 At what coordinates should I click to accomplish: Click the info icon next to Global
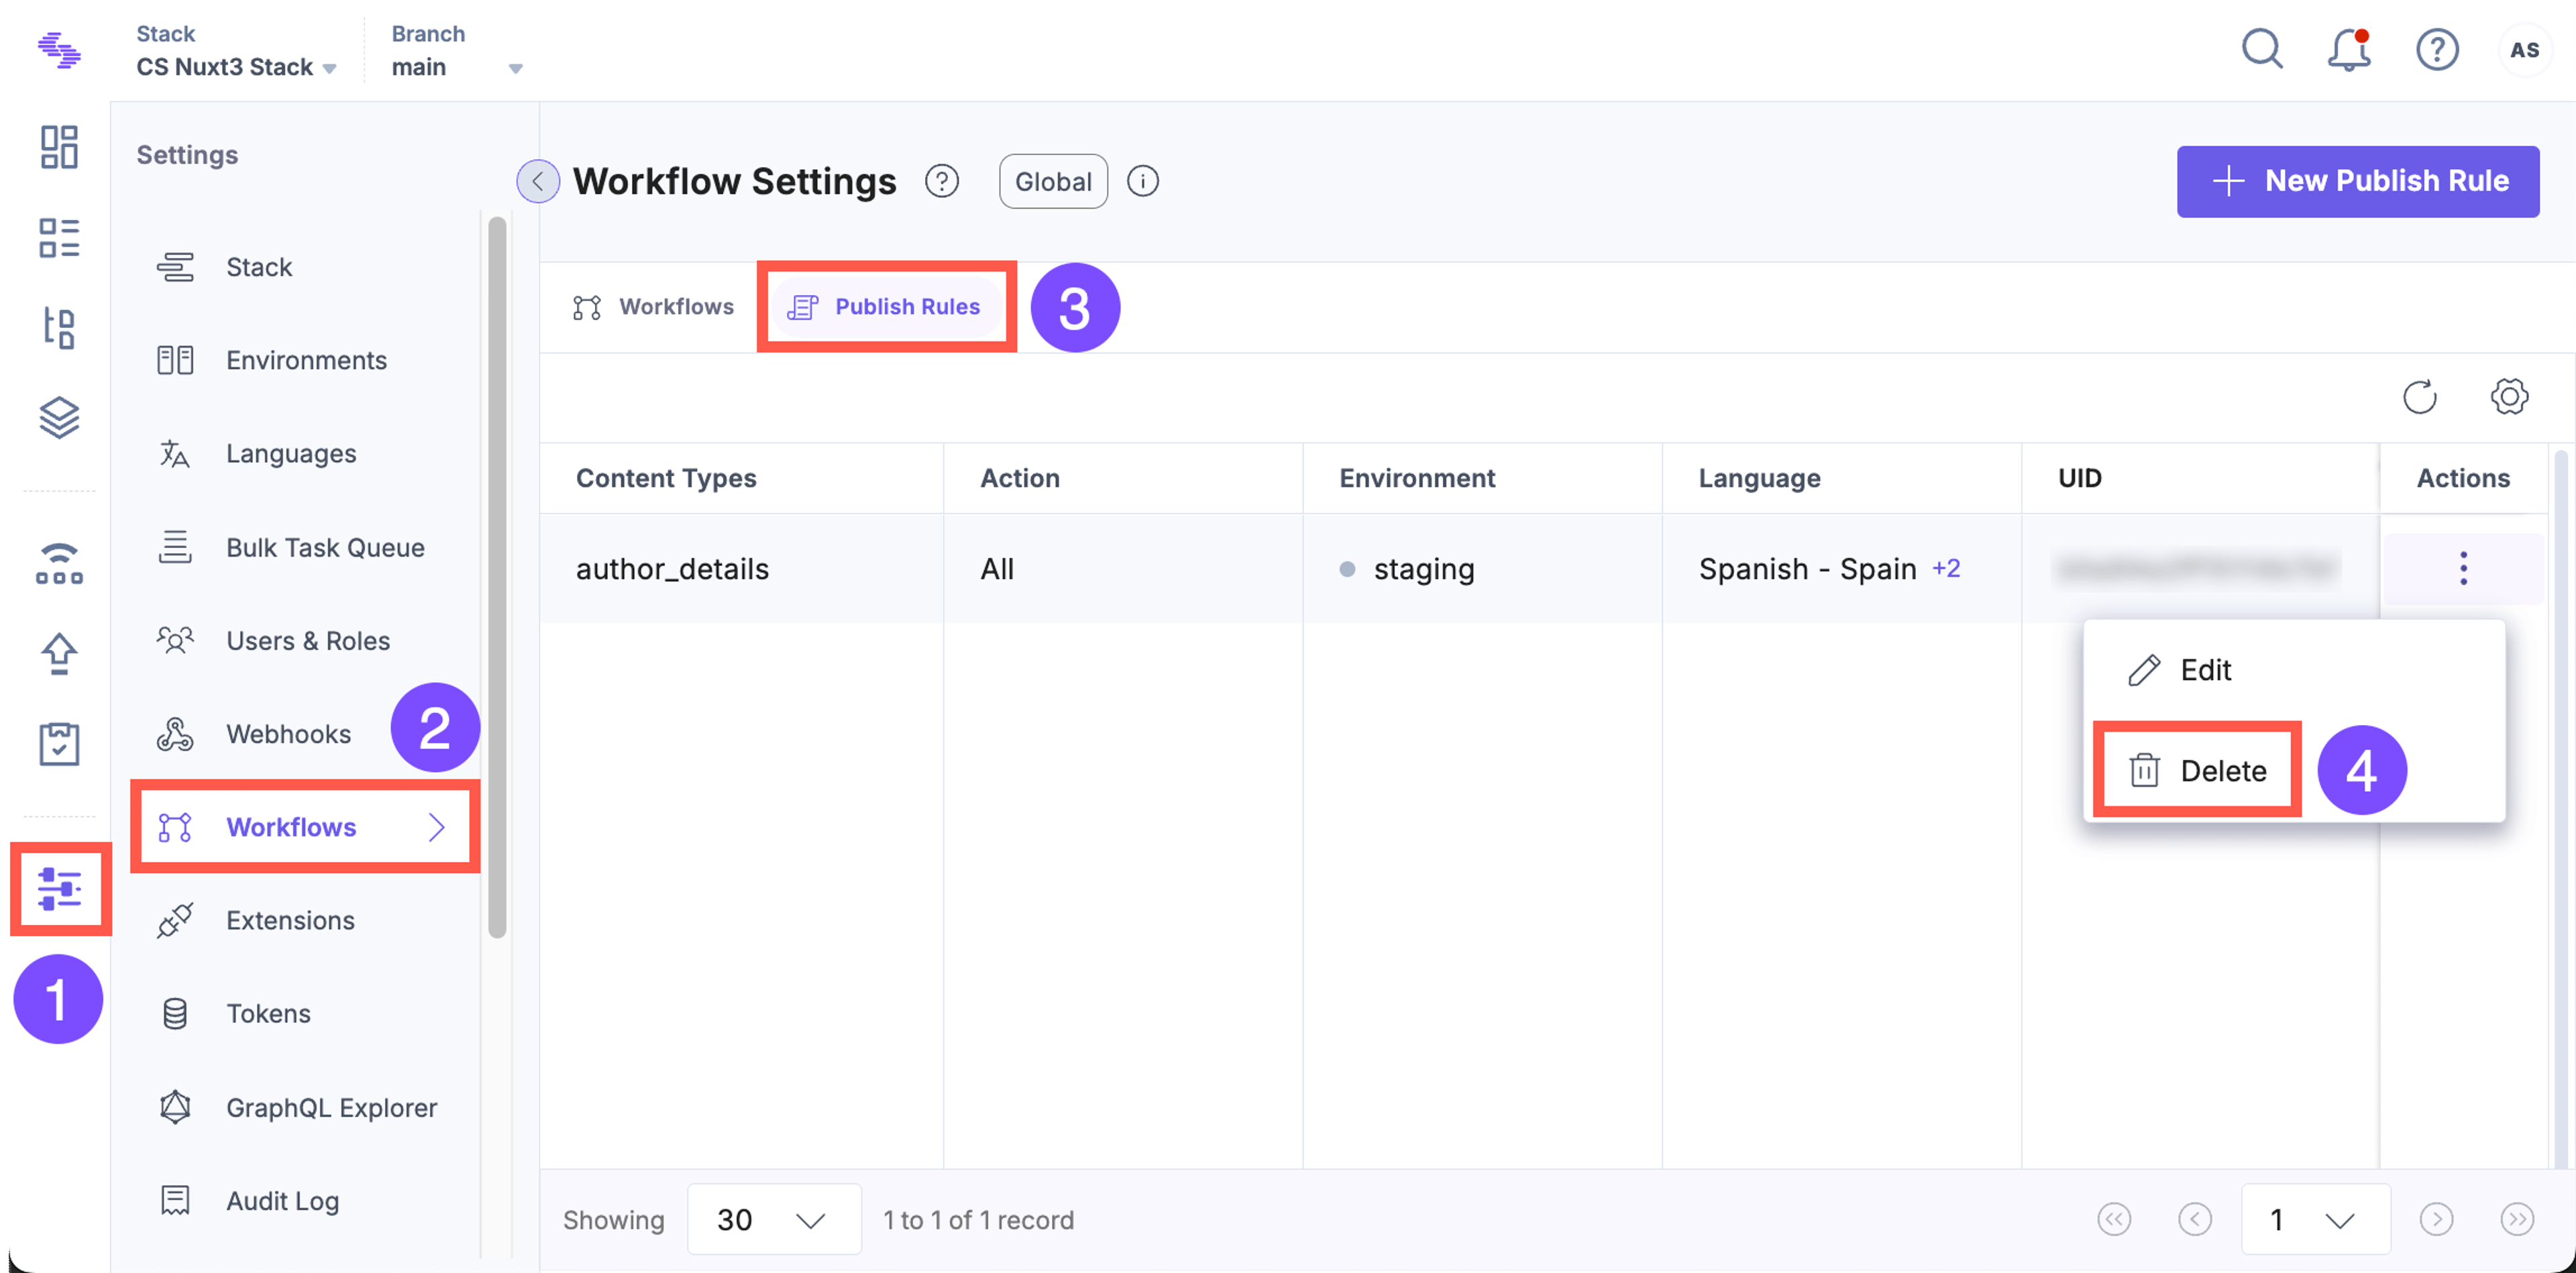(1142, 181)
